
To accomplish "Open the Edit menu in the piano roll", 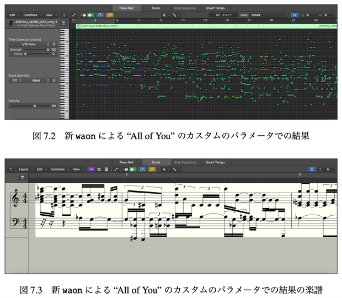I will pos(14,15).
